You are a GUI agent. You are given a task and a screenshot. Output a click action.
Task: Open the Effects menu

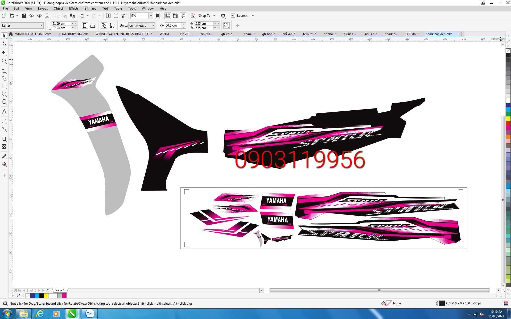[x=74, y=9]
